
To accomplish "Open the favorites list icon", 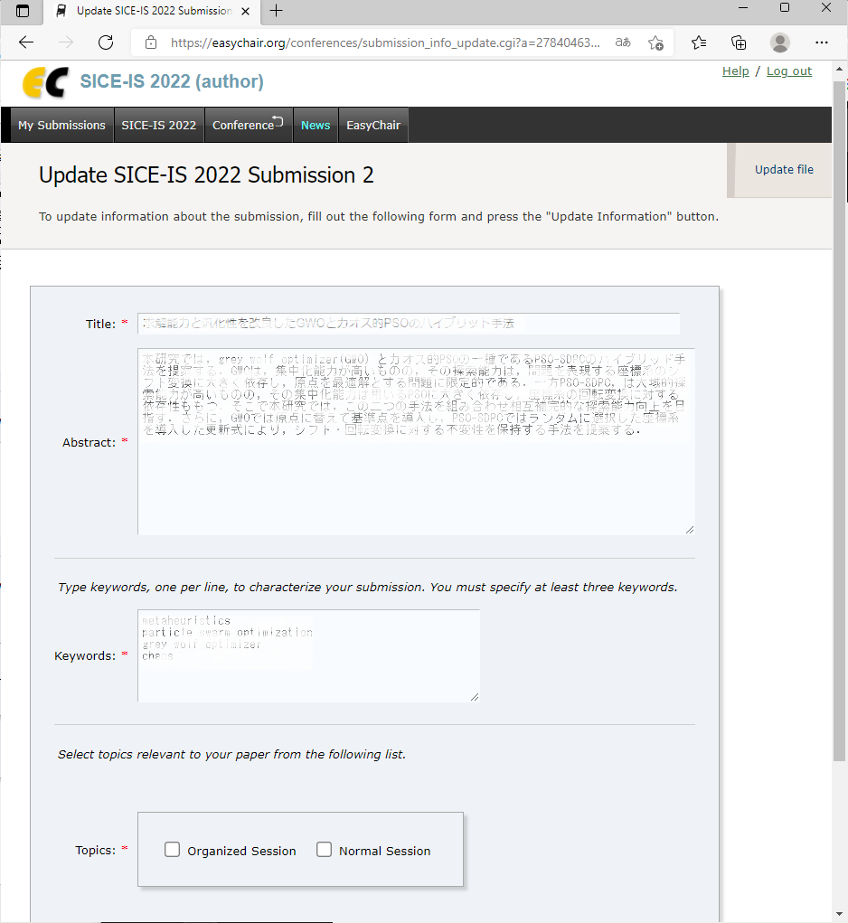I will click(x=699, y=42).
